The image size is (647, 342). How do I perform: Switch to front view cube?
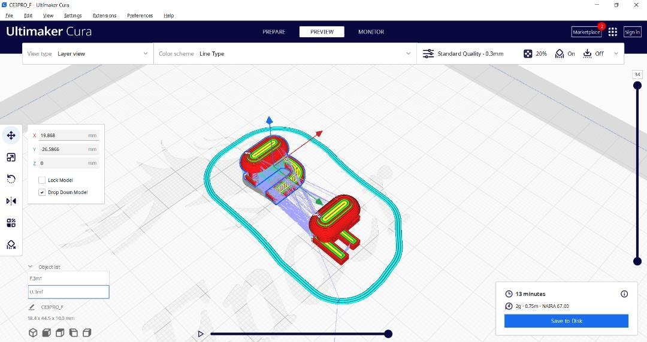point(47,332)
